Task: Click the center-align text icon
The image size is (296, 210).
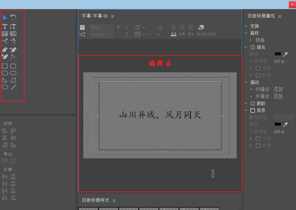Action: [182, 28]
